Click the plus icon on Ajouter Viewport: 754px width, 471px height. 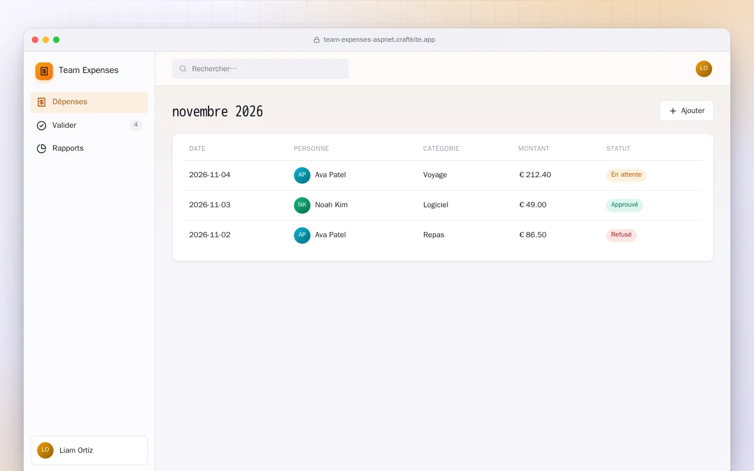pos(673,111)
